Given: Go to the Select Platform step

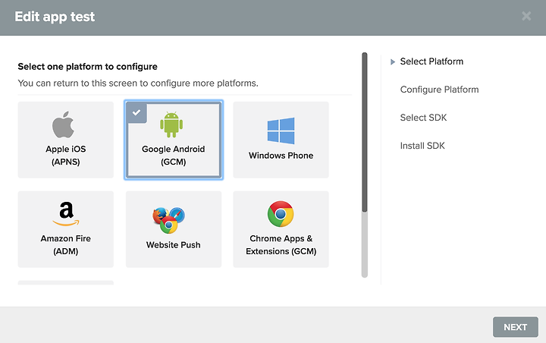Looking at the screenshot, I should coord(431,61).
